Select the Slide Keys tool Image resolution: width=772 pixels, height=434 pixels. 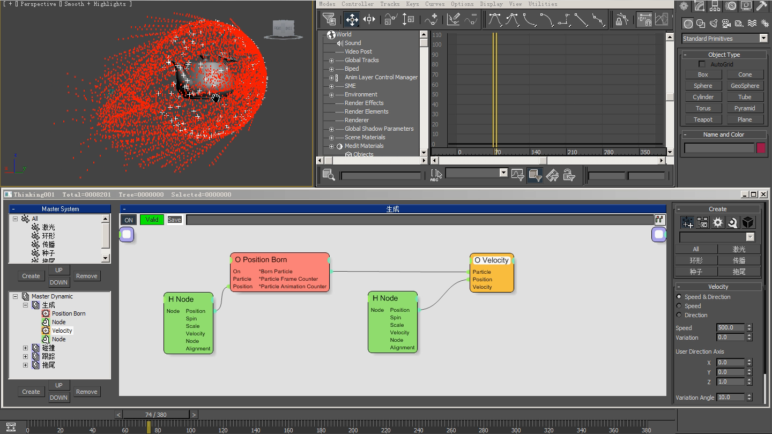369,20
